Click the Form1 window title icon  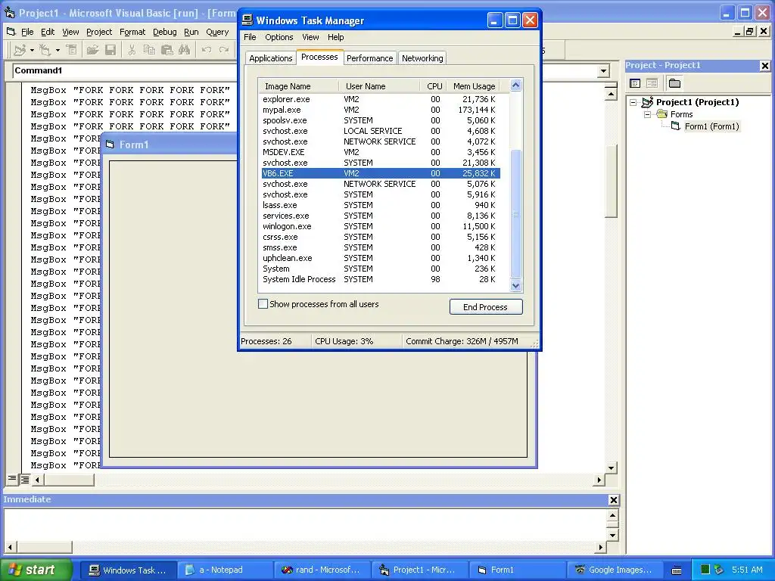[x=110, y=144]
